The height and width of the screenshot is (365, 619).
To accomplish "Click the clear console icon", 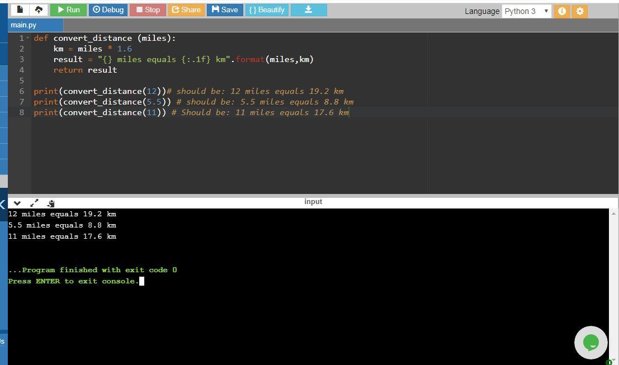I will [x=51, y=203].
